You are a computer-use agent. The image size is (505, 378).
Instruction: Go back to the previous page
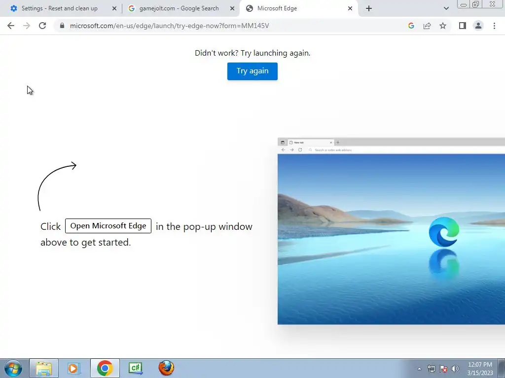[11, 26]
